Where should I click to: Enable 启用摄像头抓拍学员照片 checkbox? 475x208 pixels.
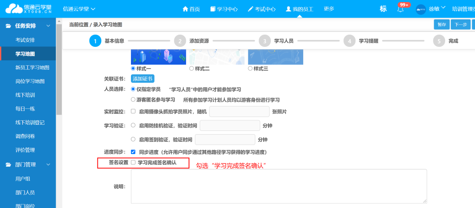(133, 111)
